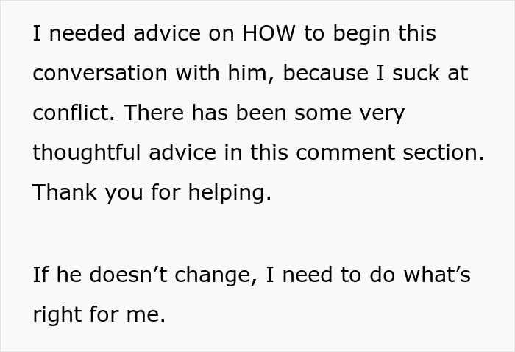Click the word 'conversation' in the second line
Viewport: 515px width, 352px height.
tap(100, 73)
